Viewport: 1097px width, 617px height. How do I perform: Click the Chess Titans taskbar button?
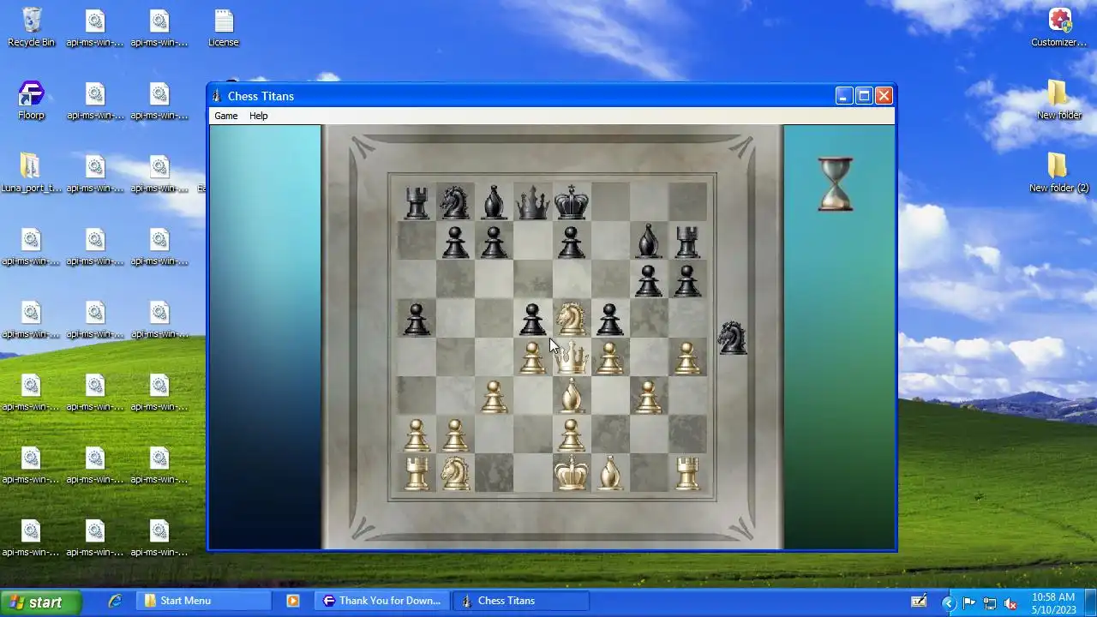(521, 601)
